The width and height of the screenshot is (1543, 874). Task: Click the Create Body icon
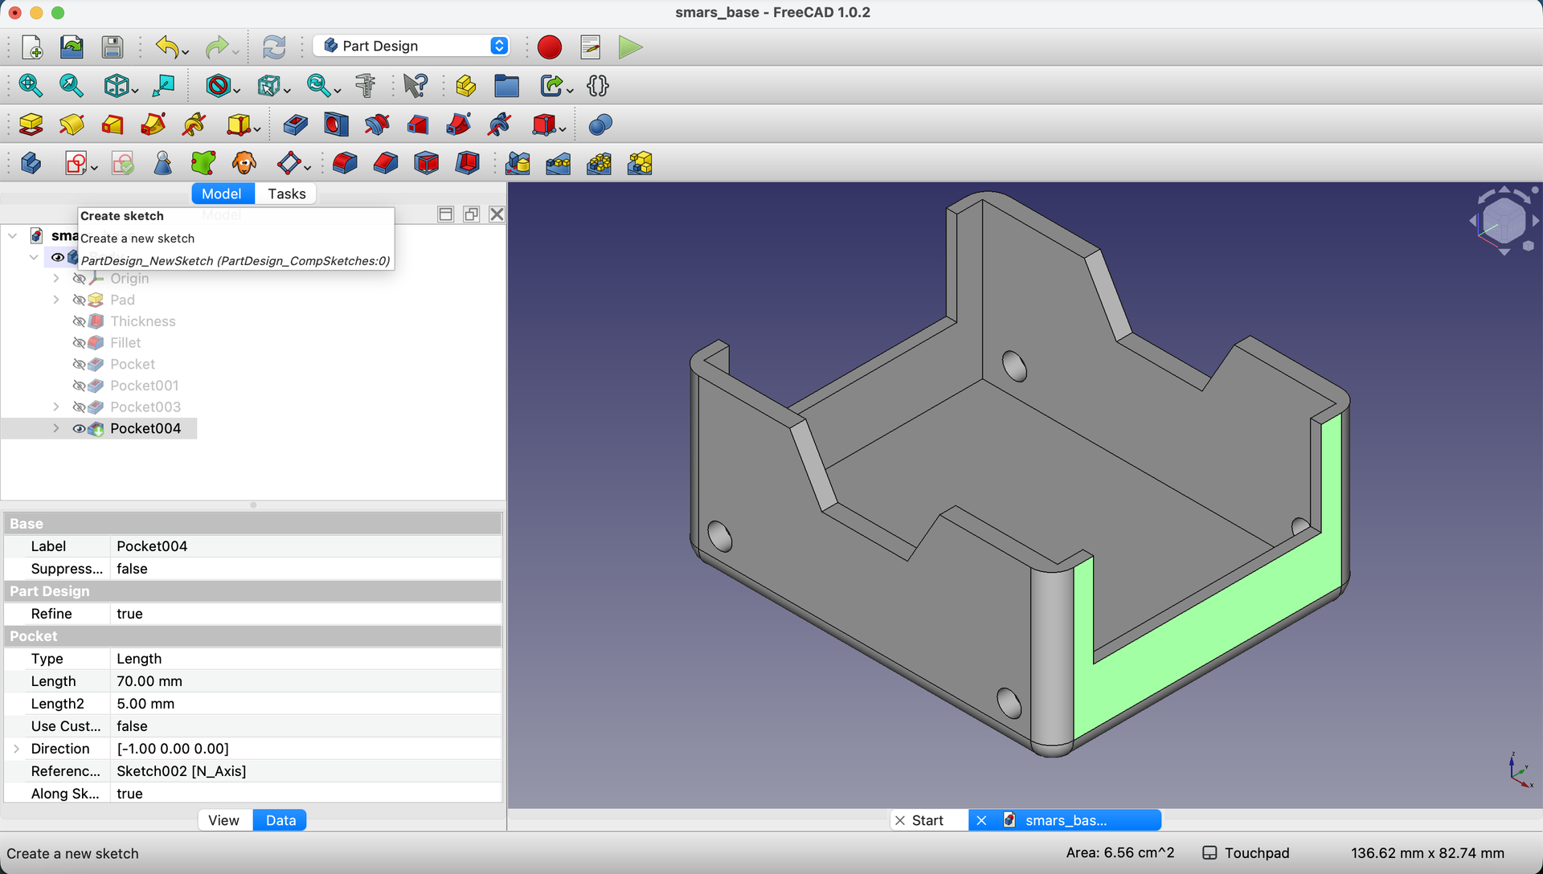(x=31, y=164)
